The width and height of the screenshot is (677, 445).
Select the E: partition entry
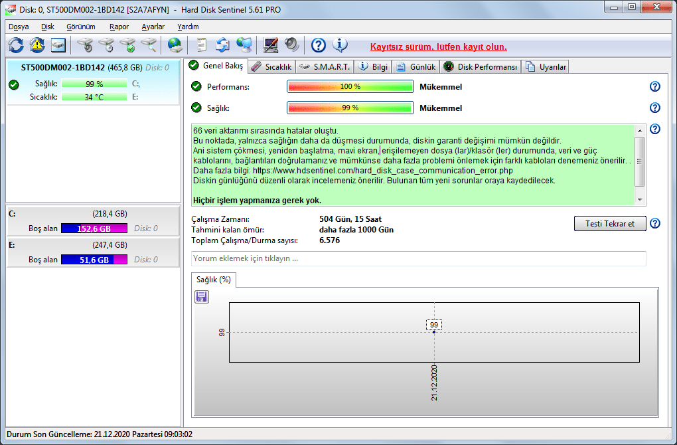tap(93, 252)
